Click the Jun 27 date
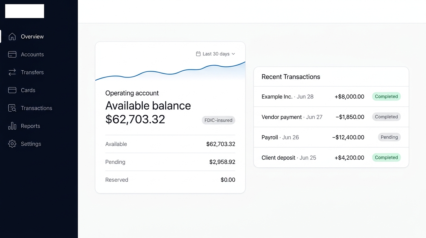The width and height of the screenshot is (426, 238). 314,117
